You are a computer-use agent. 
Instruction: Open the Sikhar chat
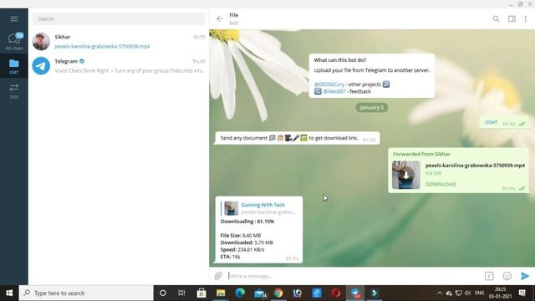click(119, 41)
